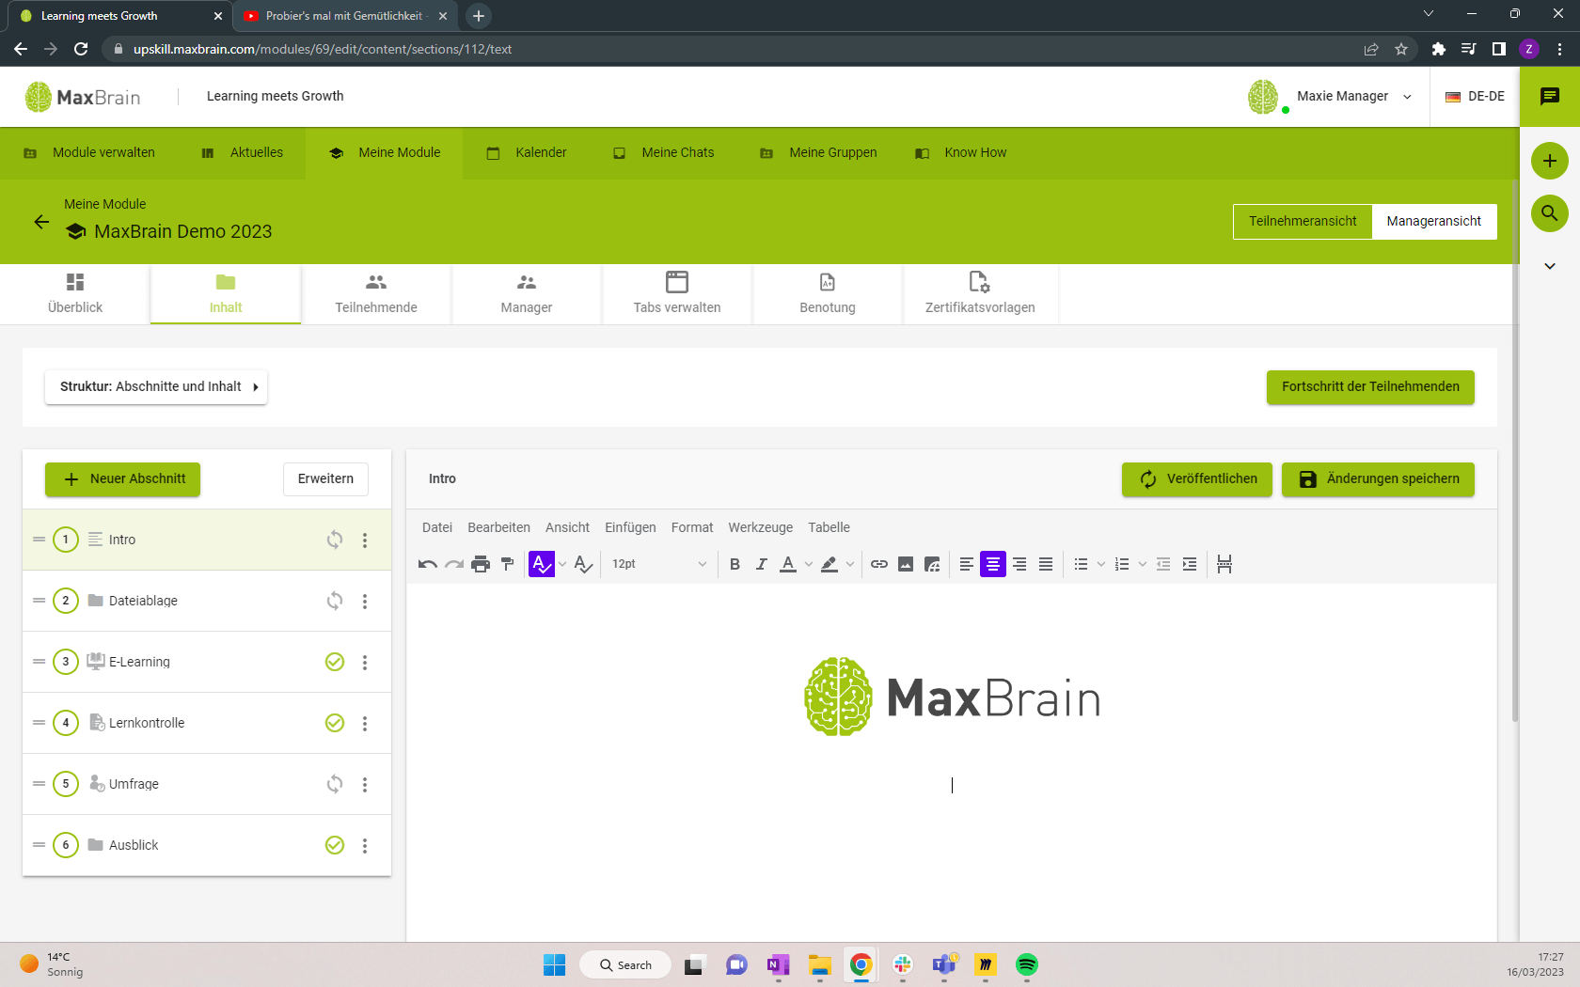Screen dimensions: 1580x987
Task: Click the Erweitern button
Action: click(325, 479)
